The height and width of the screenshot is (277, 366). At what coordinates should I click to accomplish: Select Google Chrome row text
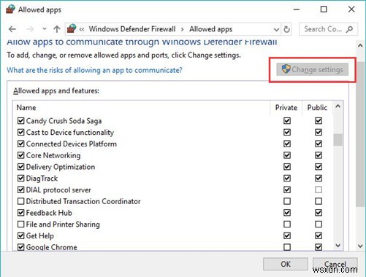[x=51, y=247]
